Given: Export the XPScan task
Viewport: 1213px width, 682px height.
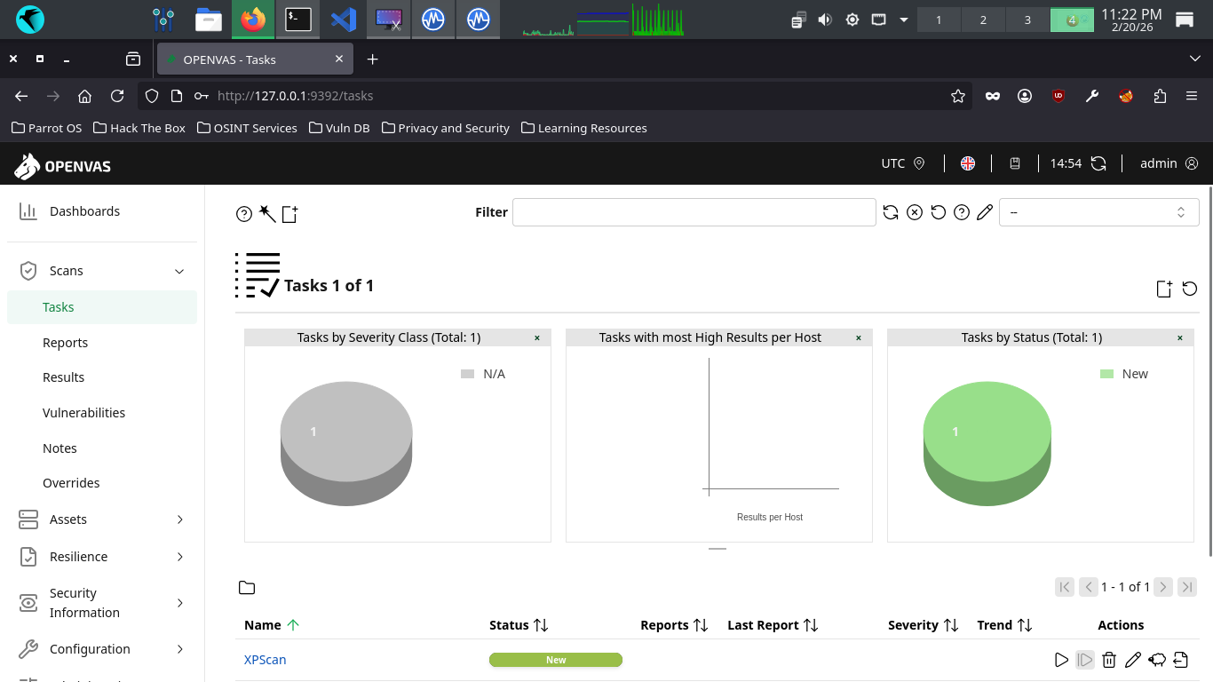Looking at the screenshot, I should pyautogui.click(x=1180, y=660).
